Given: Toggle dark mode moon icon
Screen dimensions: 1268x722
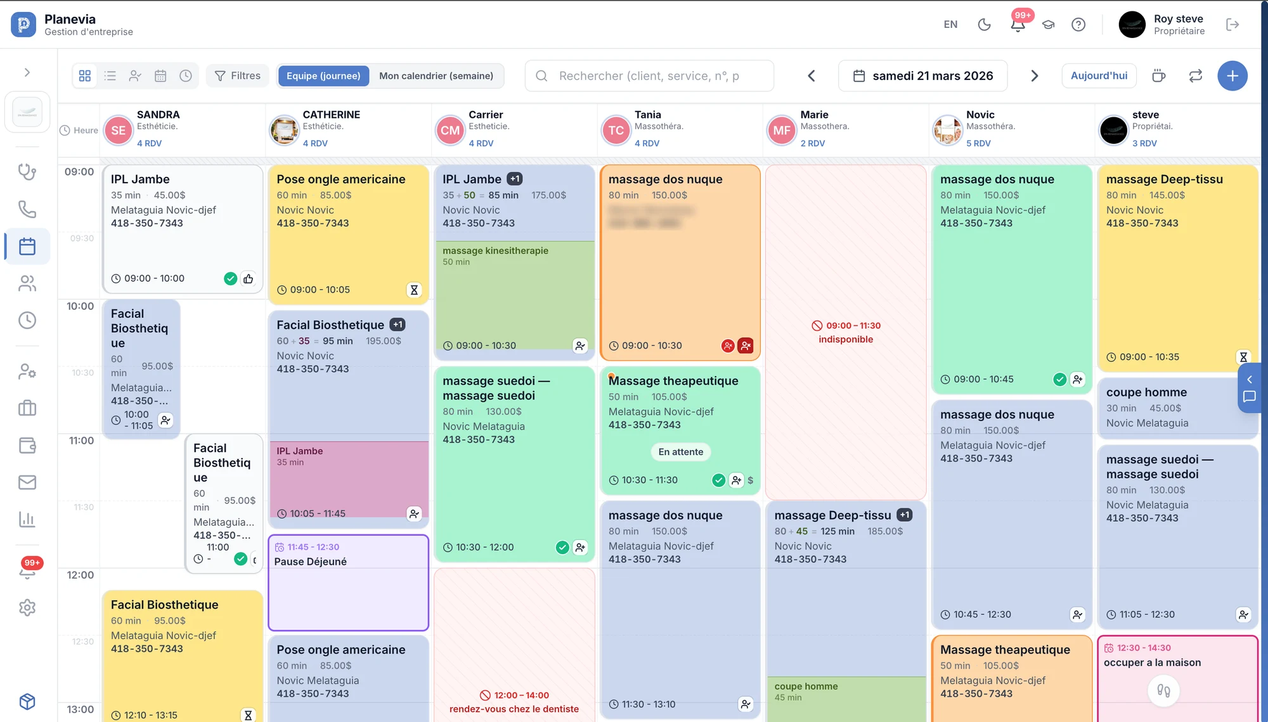Looking at the screenshot, I should click(984, 25).
